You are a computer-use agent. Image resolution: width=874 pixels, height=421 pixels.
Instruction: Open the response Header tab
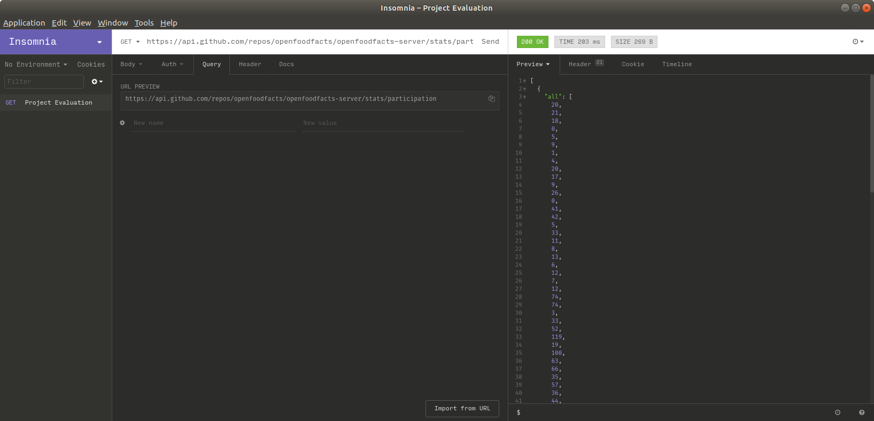tap(586, 64)
